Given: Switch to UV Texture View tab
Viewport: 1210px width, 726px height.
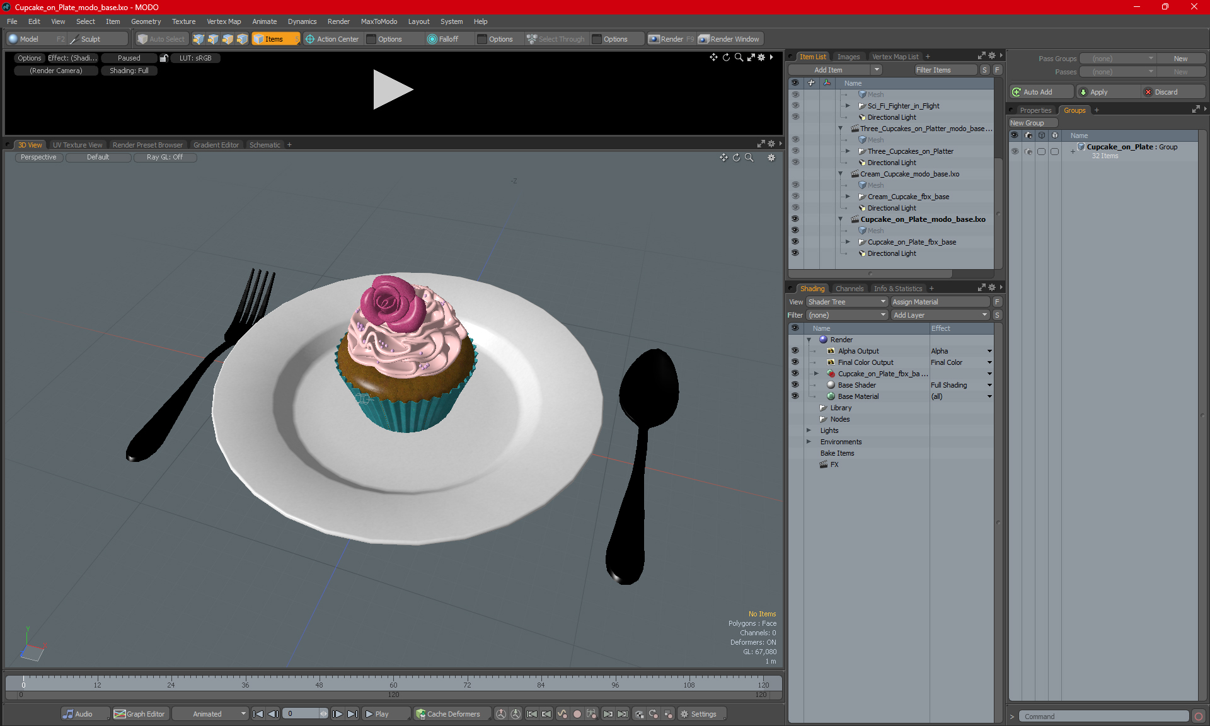Looking at the screenshot, I should (77, 145).
